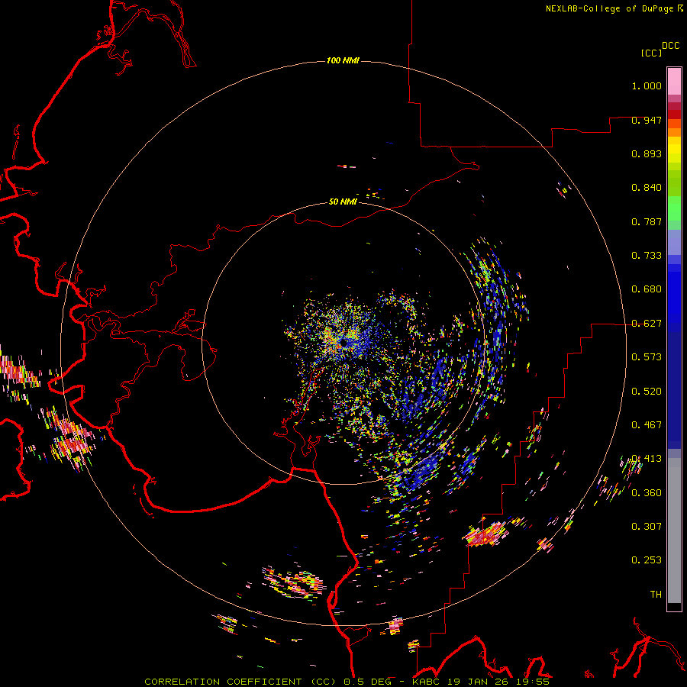687x687 pixels.
Task: Select the 0.307 scale label
Action: click(647, 527)
